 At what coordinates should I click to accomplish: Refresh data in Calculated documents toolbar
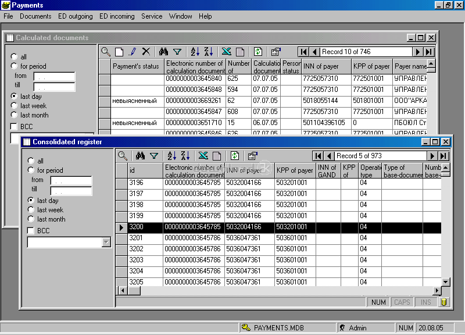(257, 52)
